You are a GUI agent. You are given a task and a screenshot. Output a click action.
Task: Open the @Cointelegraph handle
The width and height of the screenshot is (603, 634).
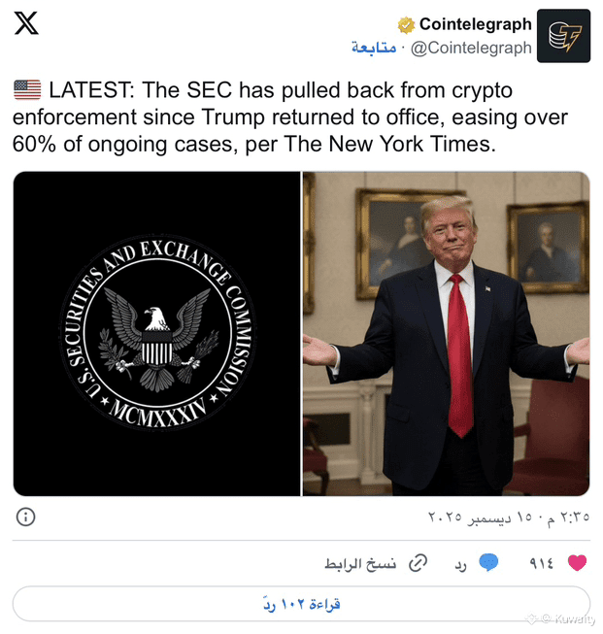[471, 49]
